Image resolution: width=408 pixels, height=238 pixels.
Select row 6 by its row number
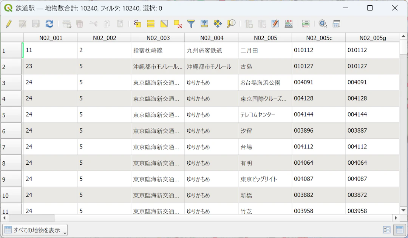11,131
